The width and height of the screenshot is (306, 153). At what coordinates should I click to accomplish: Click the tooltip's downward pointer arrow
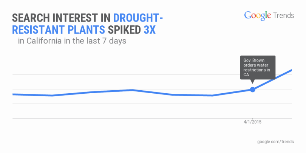point(252,82)
